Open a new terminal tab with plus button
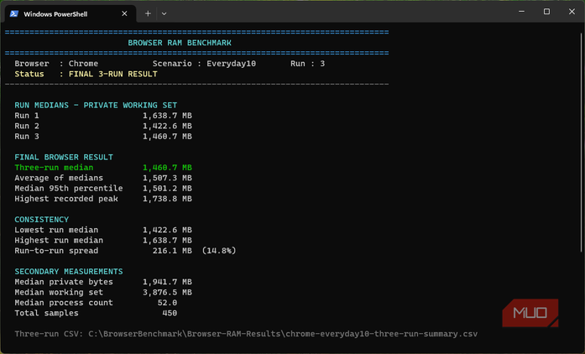The width and height of the screenshot is (585, 354). click(148, 13)
